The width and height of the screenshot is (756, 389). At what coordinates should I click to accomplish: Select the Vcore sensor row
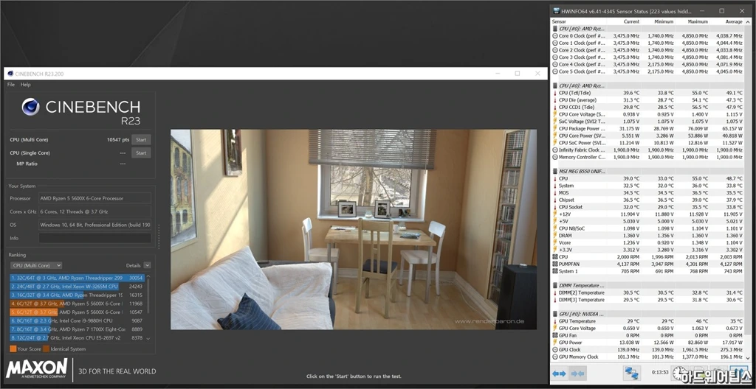648,242
